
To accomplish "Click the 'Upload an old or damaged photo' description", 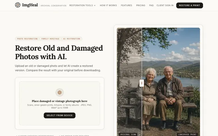I will click(58, 68).
